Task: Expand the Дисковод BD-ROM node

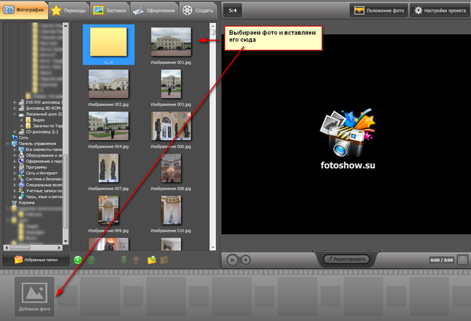Action: tap(14, 108)
